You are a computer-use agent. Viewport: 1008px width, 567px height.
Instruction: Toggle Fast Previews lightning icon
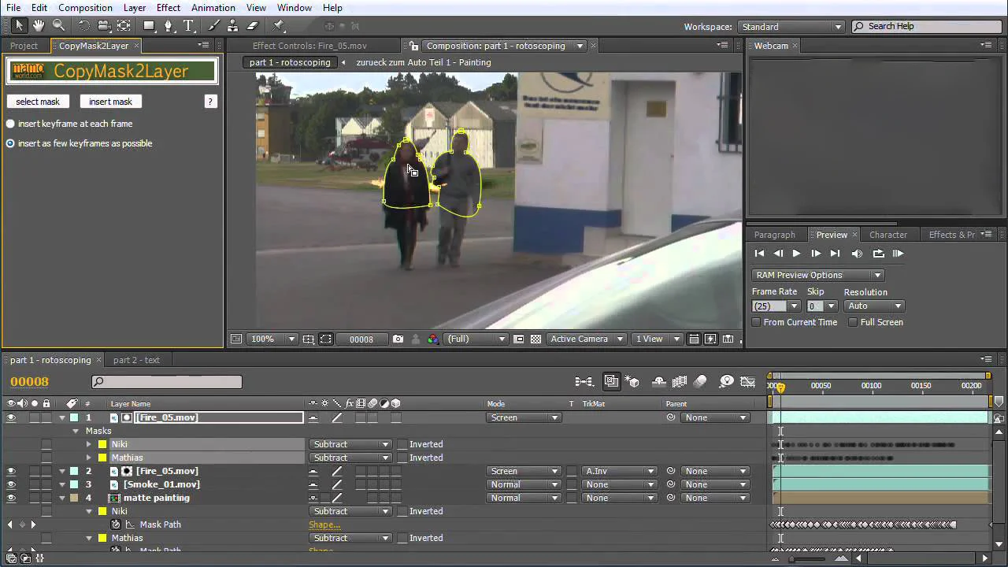click(710, 339)
